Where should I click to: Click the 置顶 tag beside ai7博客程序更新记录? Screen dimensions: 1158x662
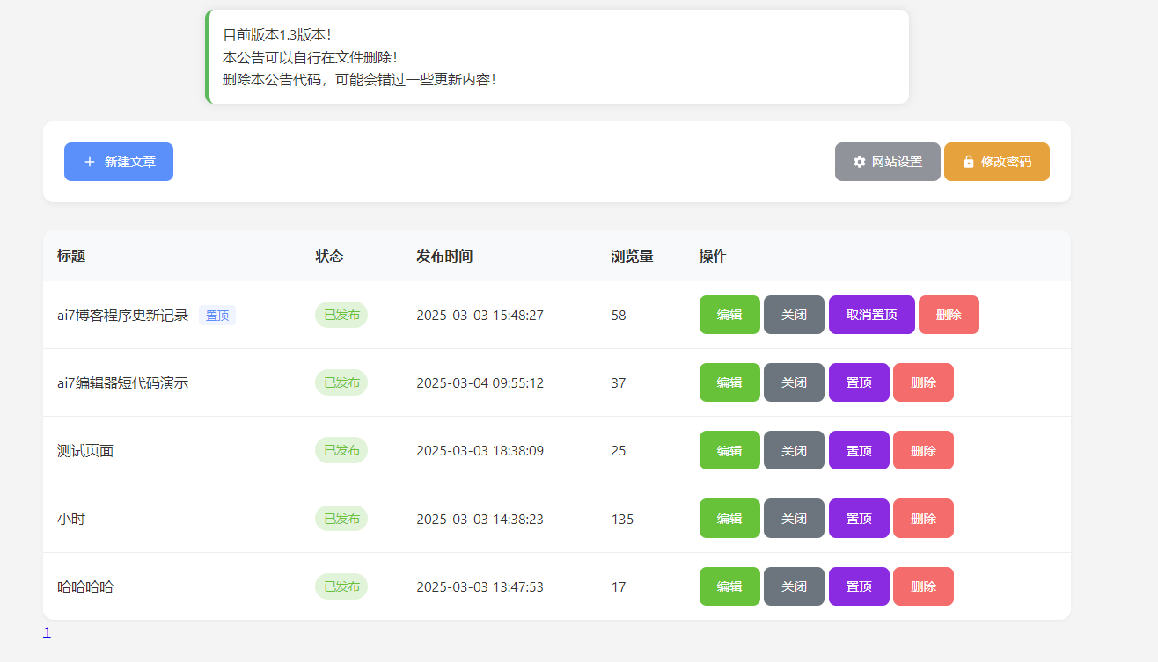pos(217,316)
